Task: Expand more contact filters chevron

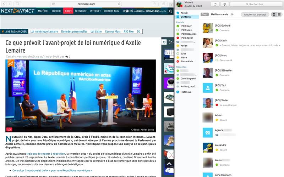Action: tap(232, 15)
